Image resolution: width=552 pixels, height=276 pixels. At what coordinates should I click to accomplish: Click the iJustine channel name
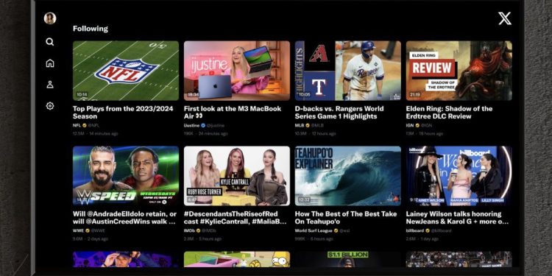(191, 125)
